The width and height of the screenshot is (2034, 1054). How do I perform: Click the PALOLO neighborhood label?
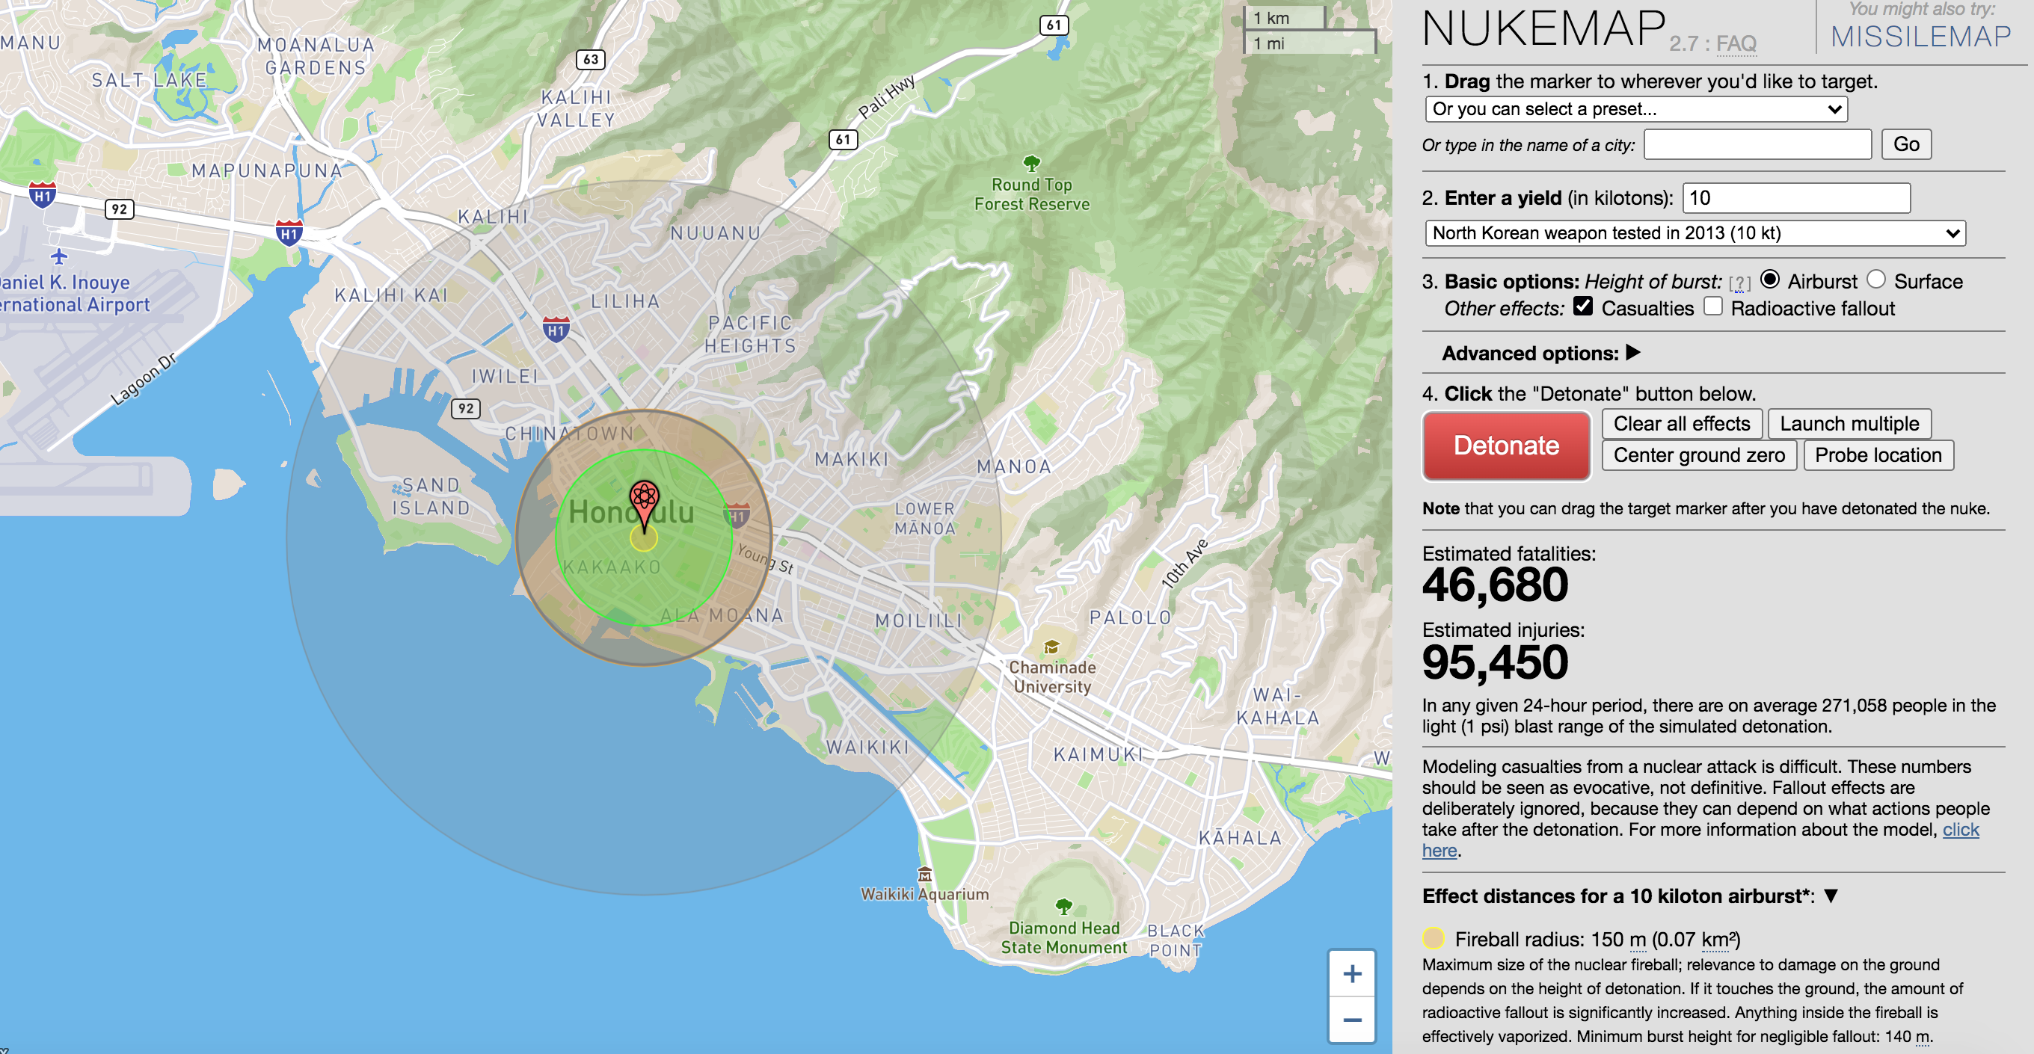coord(1130,617)
